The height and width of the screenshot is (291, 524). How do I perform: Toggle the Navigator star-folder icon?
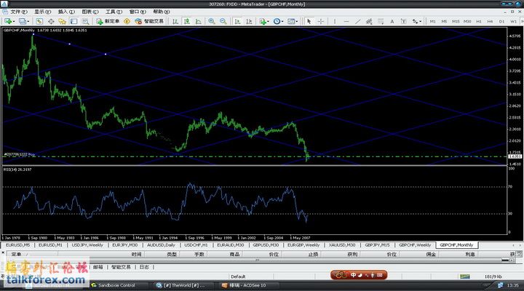click(x=62, y=21)
